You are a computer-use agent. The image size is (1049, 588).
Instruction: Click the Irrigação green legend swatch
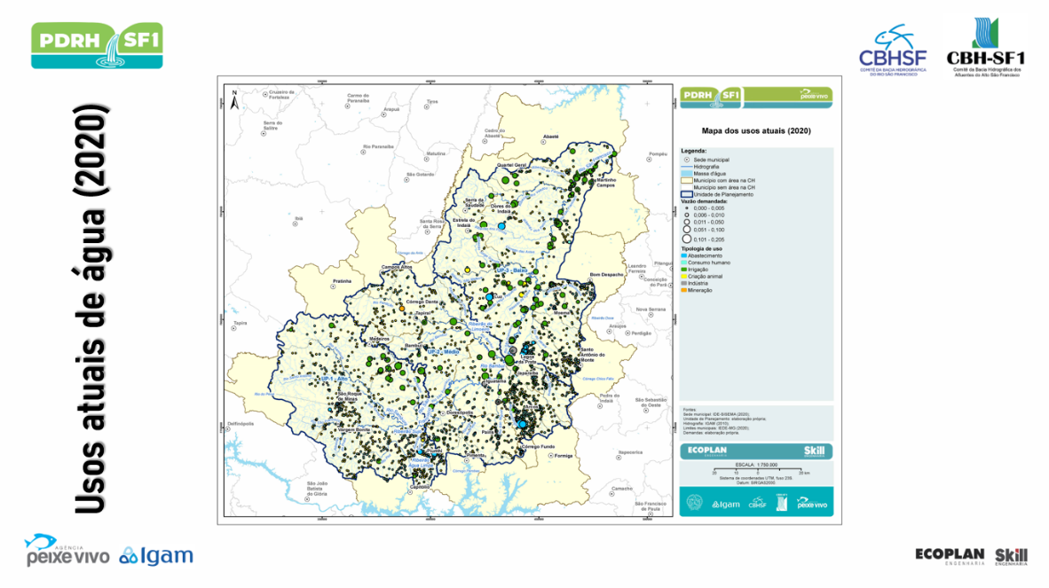[x=683, y=270]
